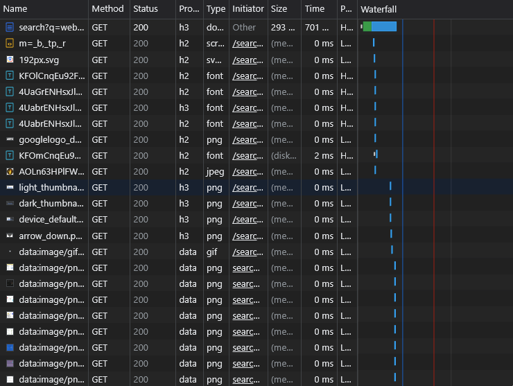Click the image icon beside dark_thumbna
The width and height of the screenshot is (513, 386).
coord(10,203)
